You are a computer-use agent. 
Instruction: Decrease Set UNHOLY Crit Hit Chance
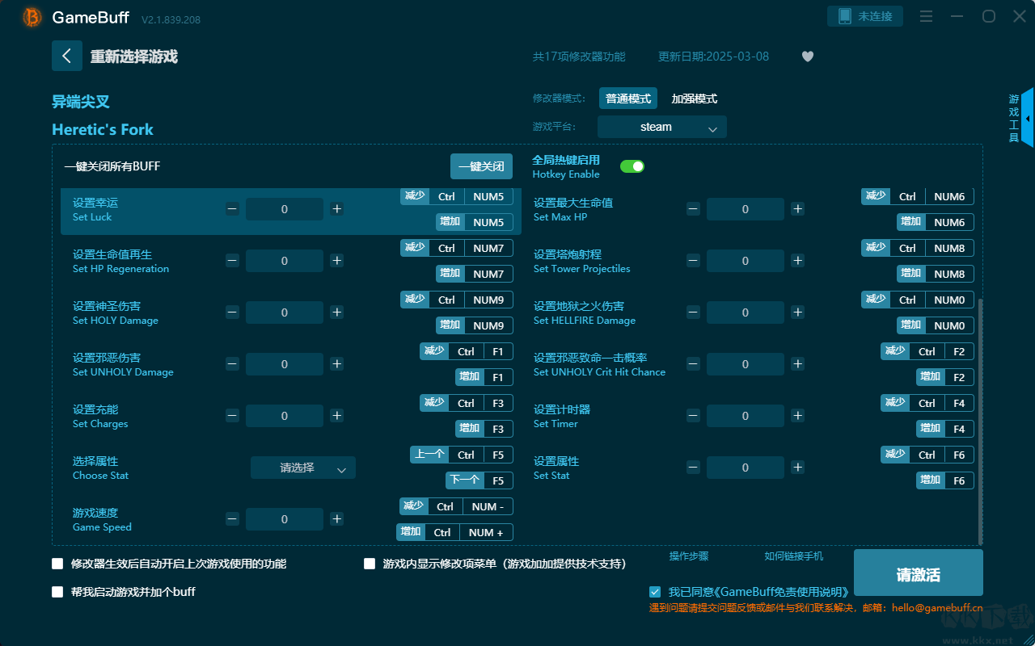pyautogui.click(x=693, y=364)
